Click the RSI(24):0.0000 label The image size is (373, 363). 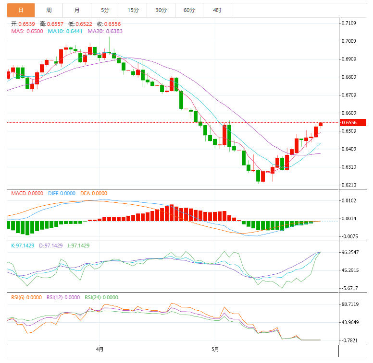coord(101,297)
